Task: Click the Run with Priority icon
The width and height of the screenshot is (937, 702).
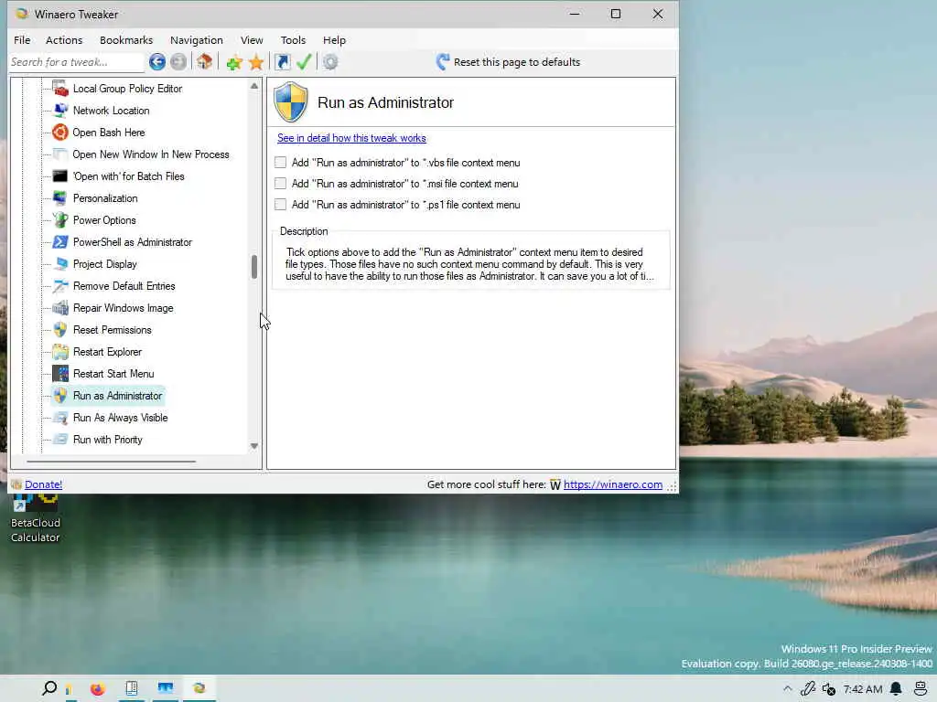Action: [x=60, y=440]
